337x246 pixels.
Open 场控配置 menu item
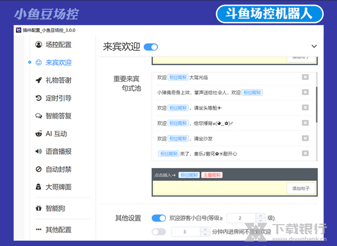click(58, 44)
